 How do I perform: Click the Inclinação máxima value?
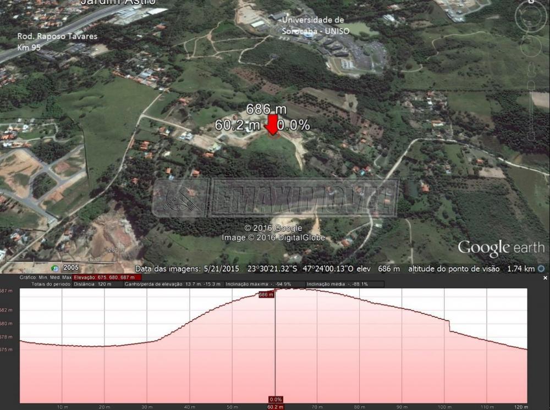pyautogui.click(x=267, y=284)
